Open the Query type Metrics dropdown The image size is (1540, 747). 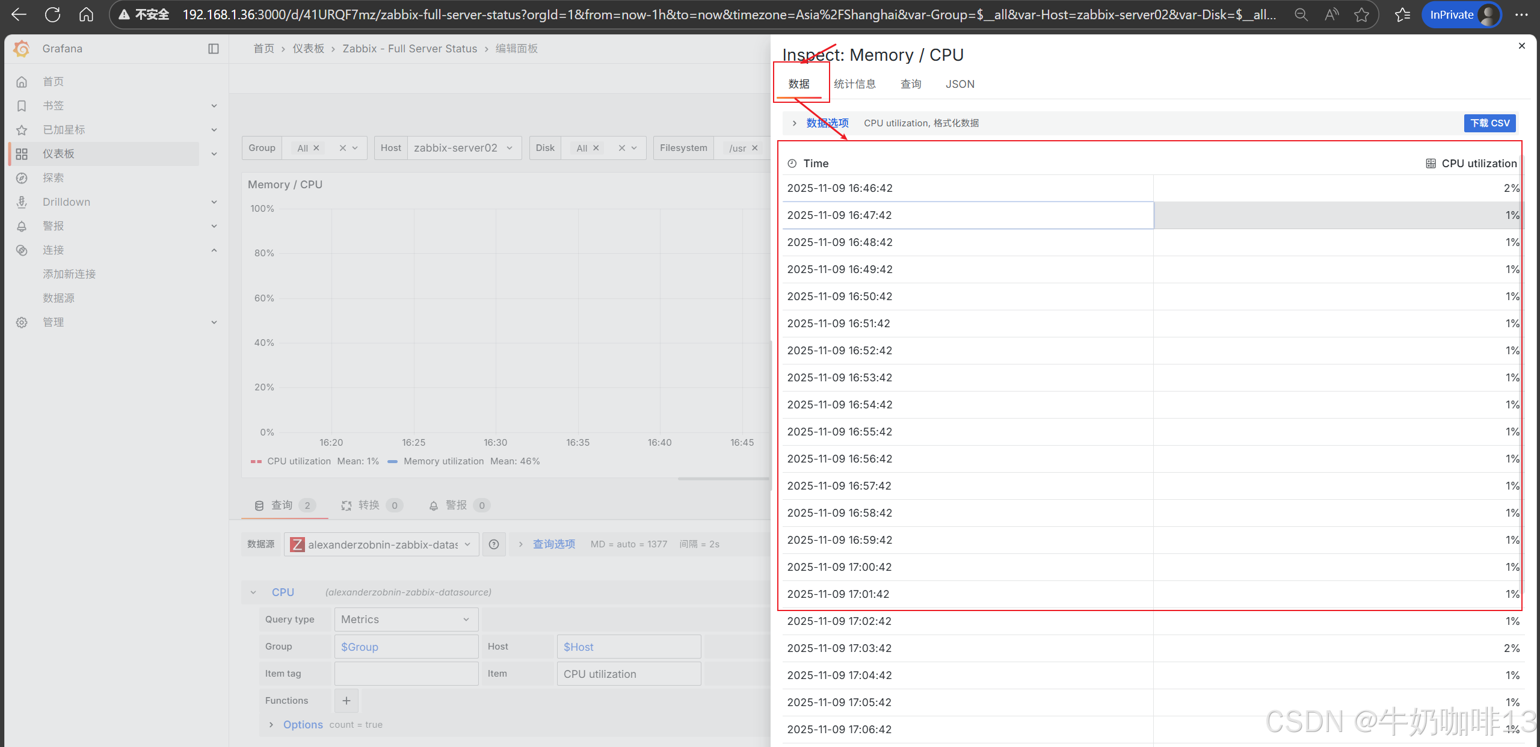[x=406, y=619]
